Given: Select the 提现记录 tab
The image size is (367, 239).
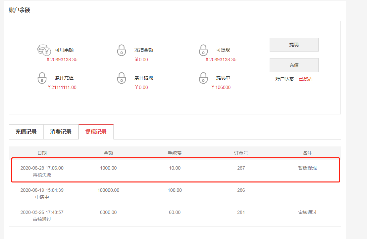Looking at the screenshot, I should (96, 132).
